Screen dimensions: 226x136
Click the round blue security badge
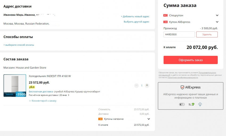click(200, 104)
